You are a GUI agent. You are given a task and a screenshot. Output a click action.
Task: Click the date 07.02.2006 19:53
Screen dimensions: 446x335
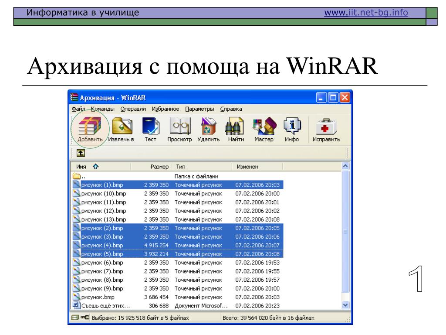point(257,262)
